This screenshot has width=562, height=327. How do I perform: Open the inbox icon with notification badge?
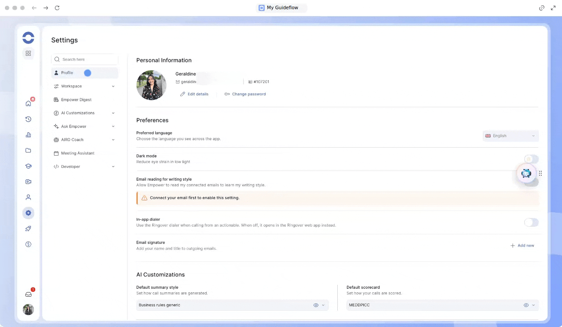click(28, 294)
